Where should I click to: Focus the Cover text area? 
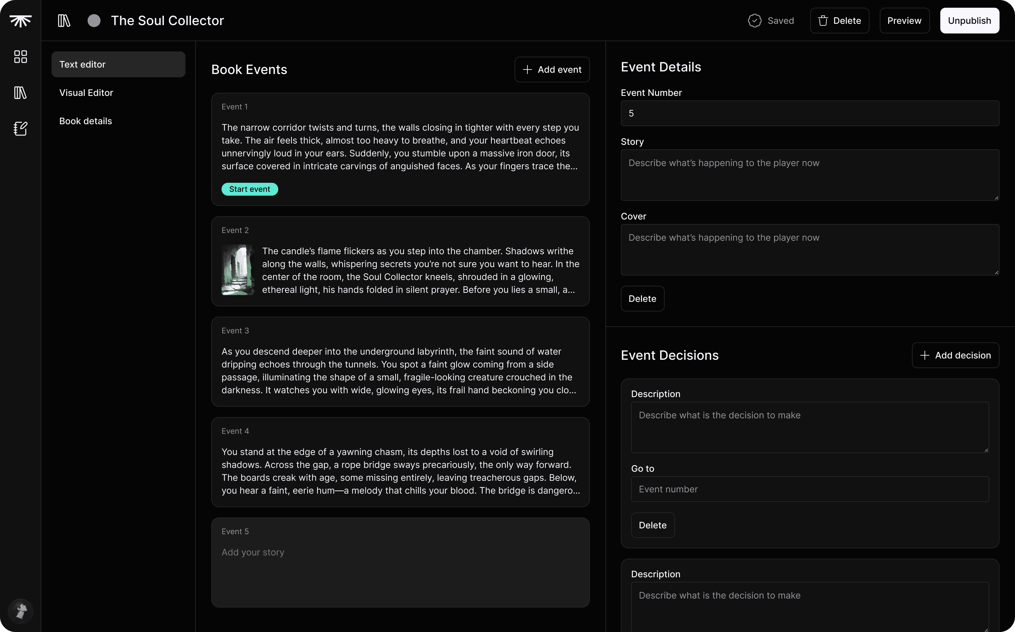tap(810, 249)
